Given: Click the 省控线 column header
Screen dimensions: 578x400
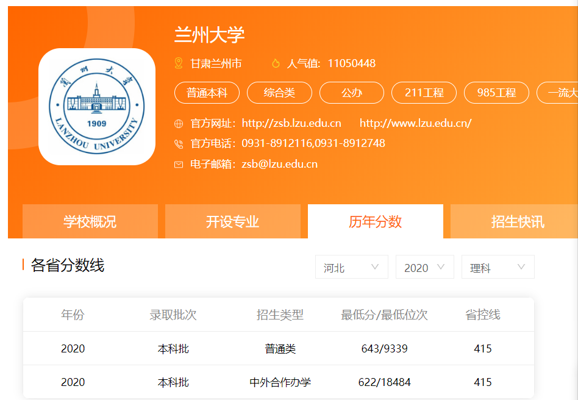Looking at the screenshot, I should coord(482,315).
